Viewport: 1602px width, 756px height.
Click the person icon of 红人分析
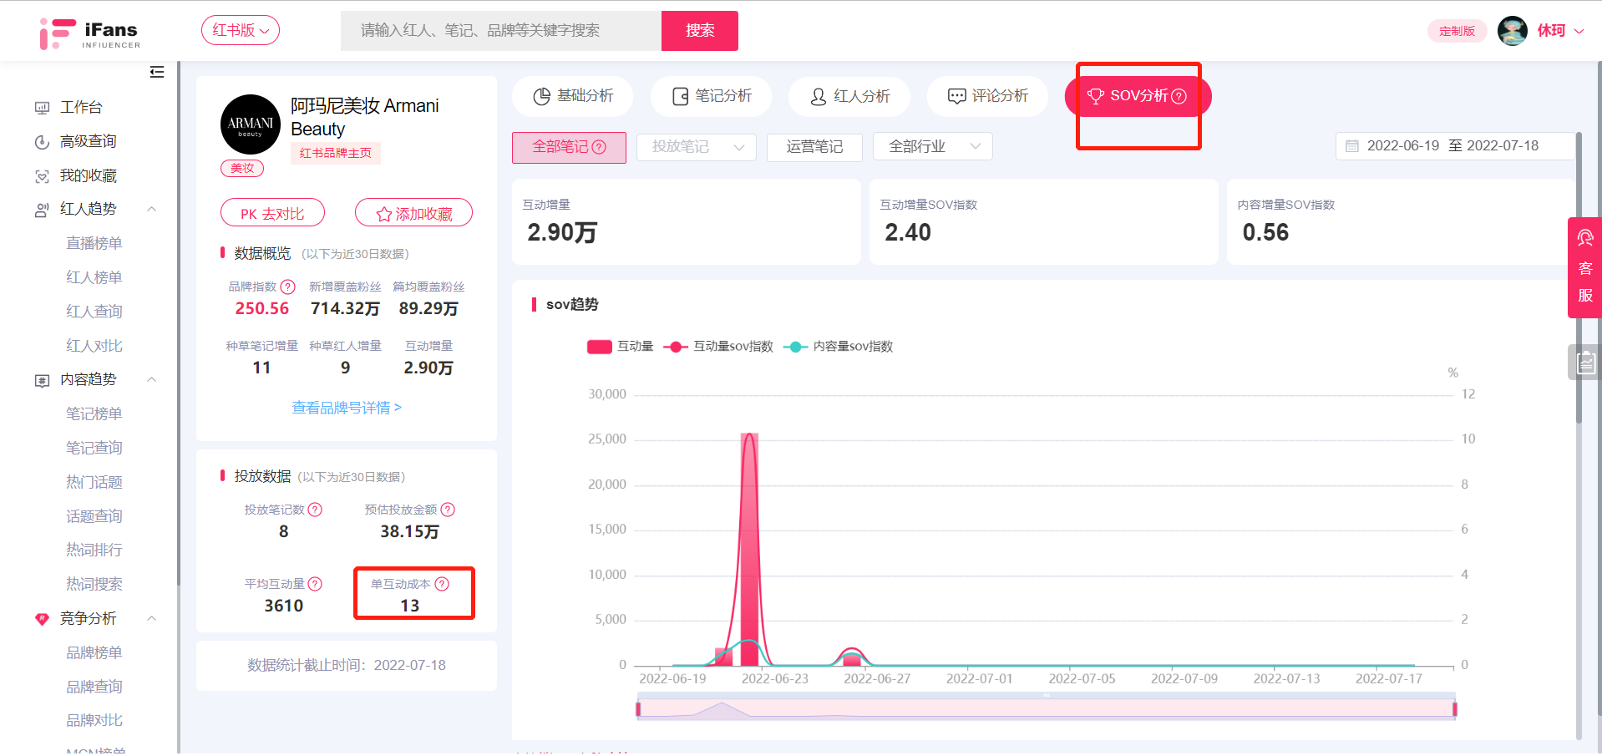819,97
